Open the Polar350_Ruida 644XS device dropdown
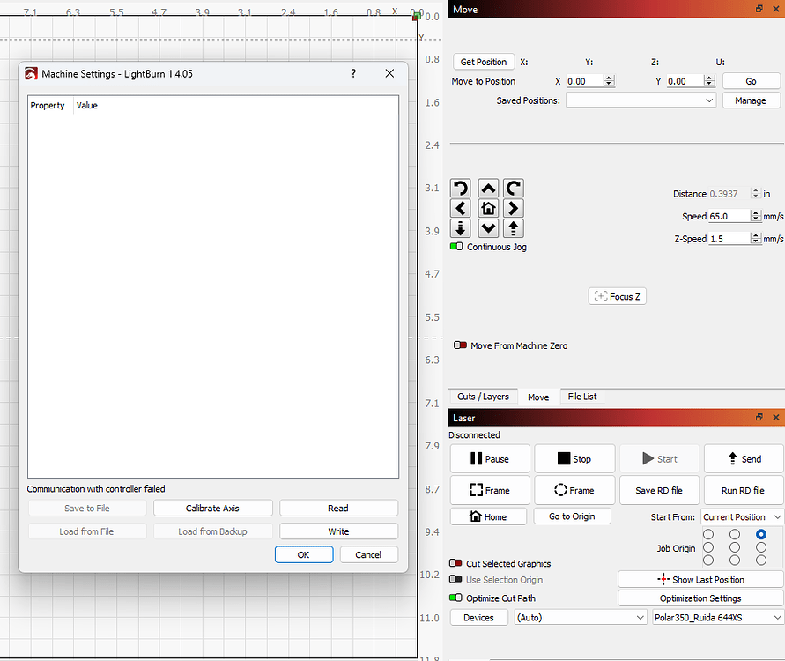785x661 pixels. pos(717,618)
